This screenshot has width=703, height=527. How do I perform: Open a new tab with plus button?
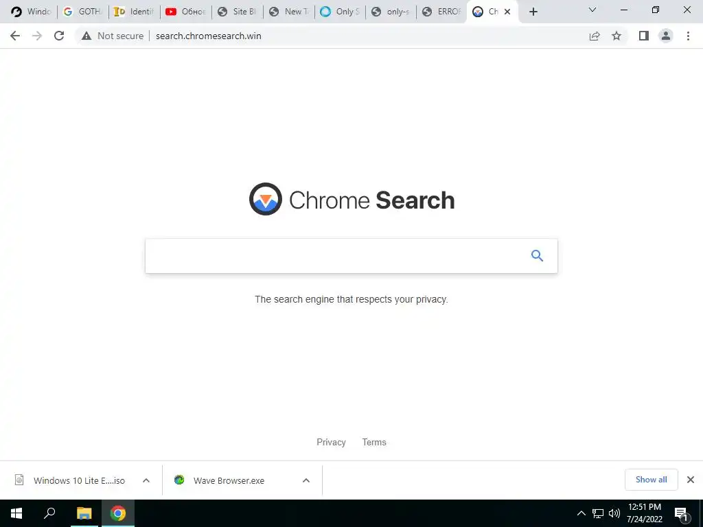coord(533,12)
